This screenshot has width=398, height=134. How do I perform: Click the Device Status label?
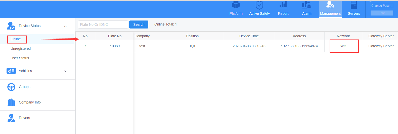click(x=30, y=26)
